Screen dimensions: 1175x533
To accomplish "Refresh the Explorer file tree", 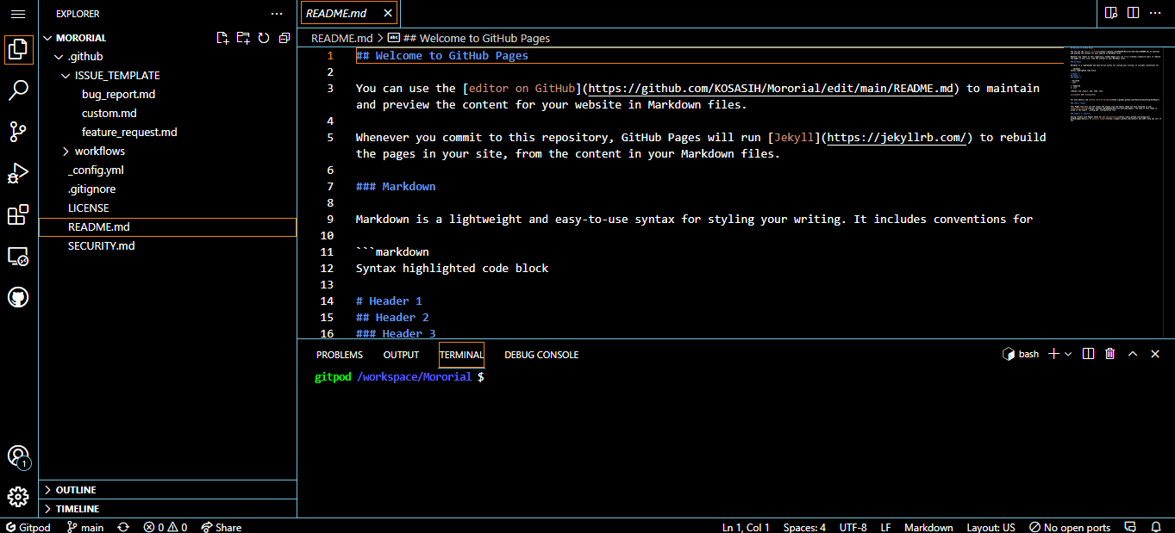I will pyautogui.click(x=263, y=38).
